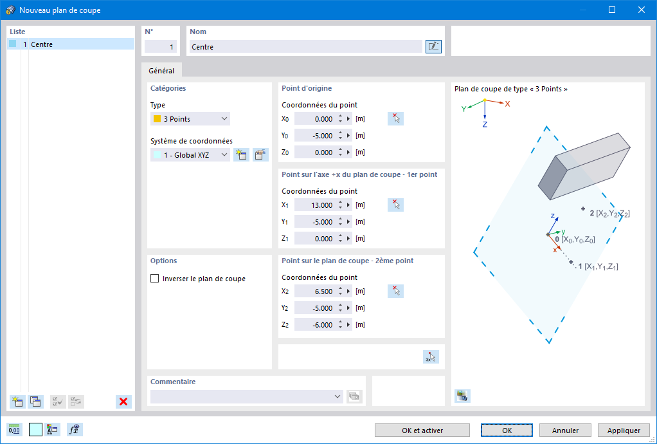657x444 pixels.
Task: Pick origin point graphically with cursor icon
Action: (x=395, y=118)
